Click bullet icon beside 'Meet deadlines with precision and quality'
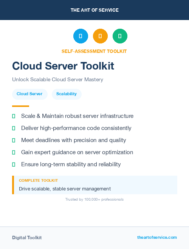Image resolution: width=189 pixels, height=249 pixels. tap(14, 140)
